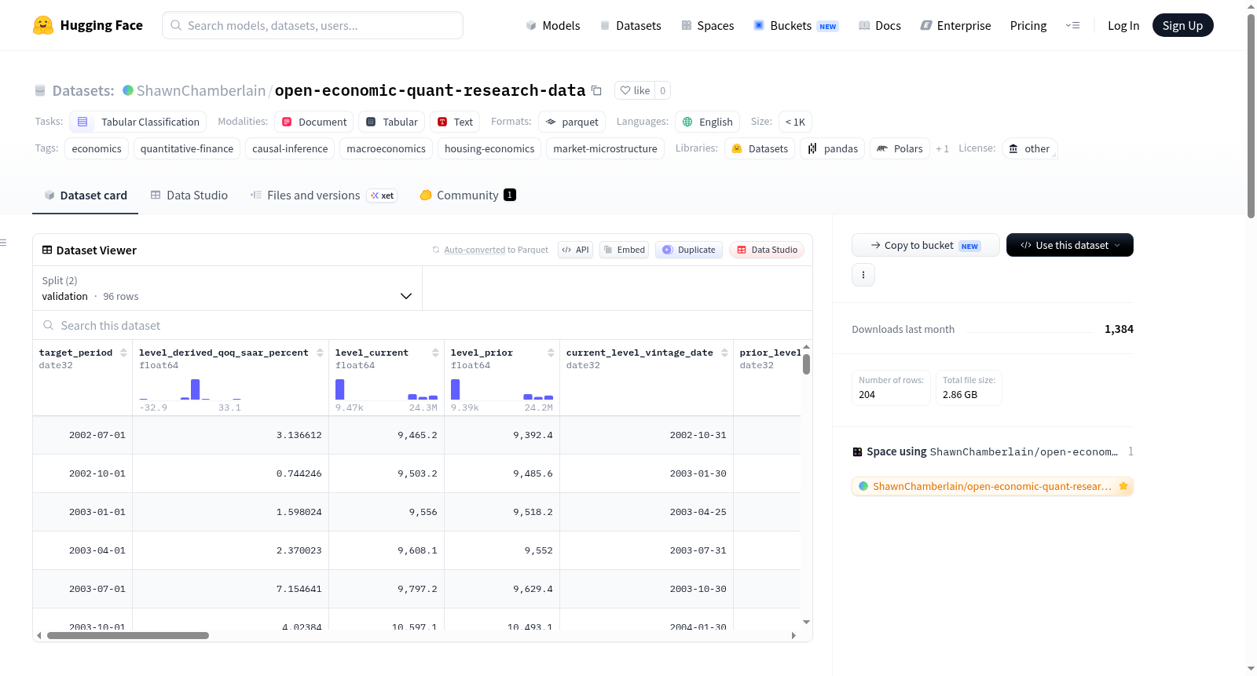Screen dimensions: 1257x676
Task: Click the market-microstructure tag
Action: 605,148
